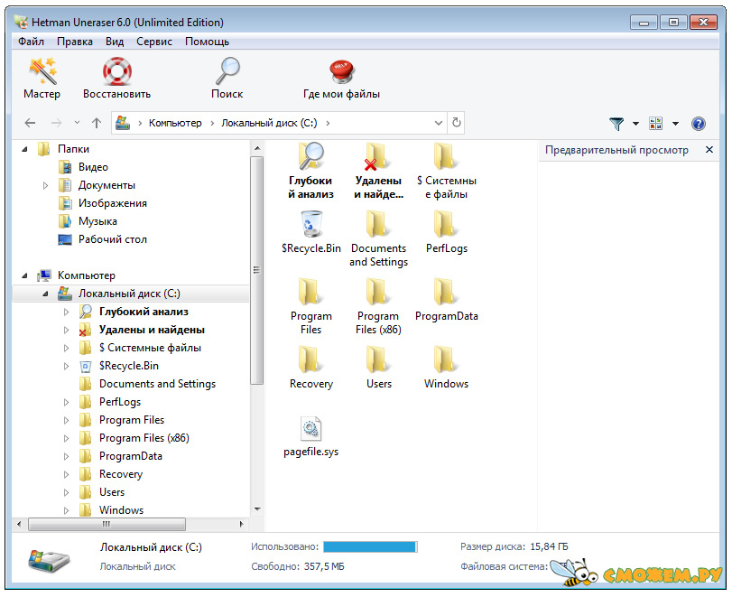Open the Правка menu

coord(75,42)
